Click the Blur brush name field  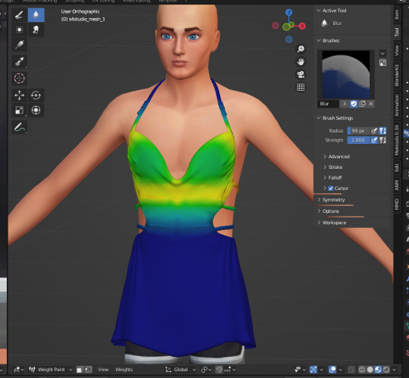[329, 104]
